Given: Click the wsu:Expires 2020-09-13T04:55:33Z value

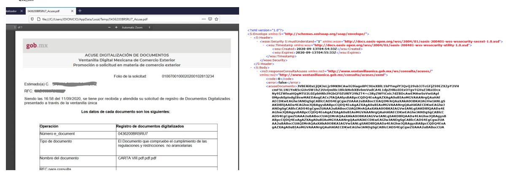Looking at the screenshot, I should point(316,53).
